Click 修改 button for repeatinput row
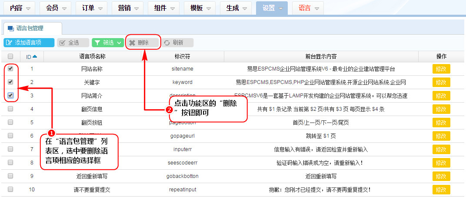466x197 pixels. click(x=441, y=190)
